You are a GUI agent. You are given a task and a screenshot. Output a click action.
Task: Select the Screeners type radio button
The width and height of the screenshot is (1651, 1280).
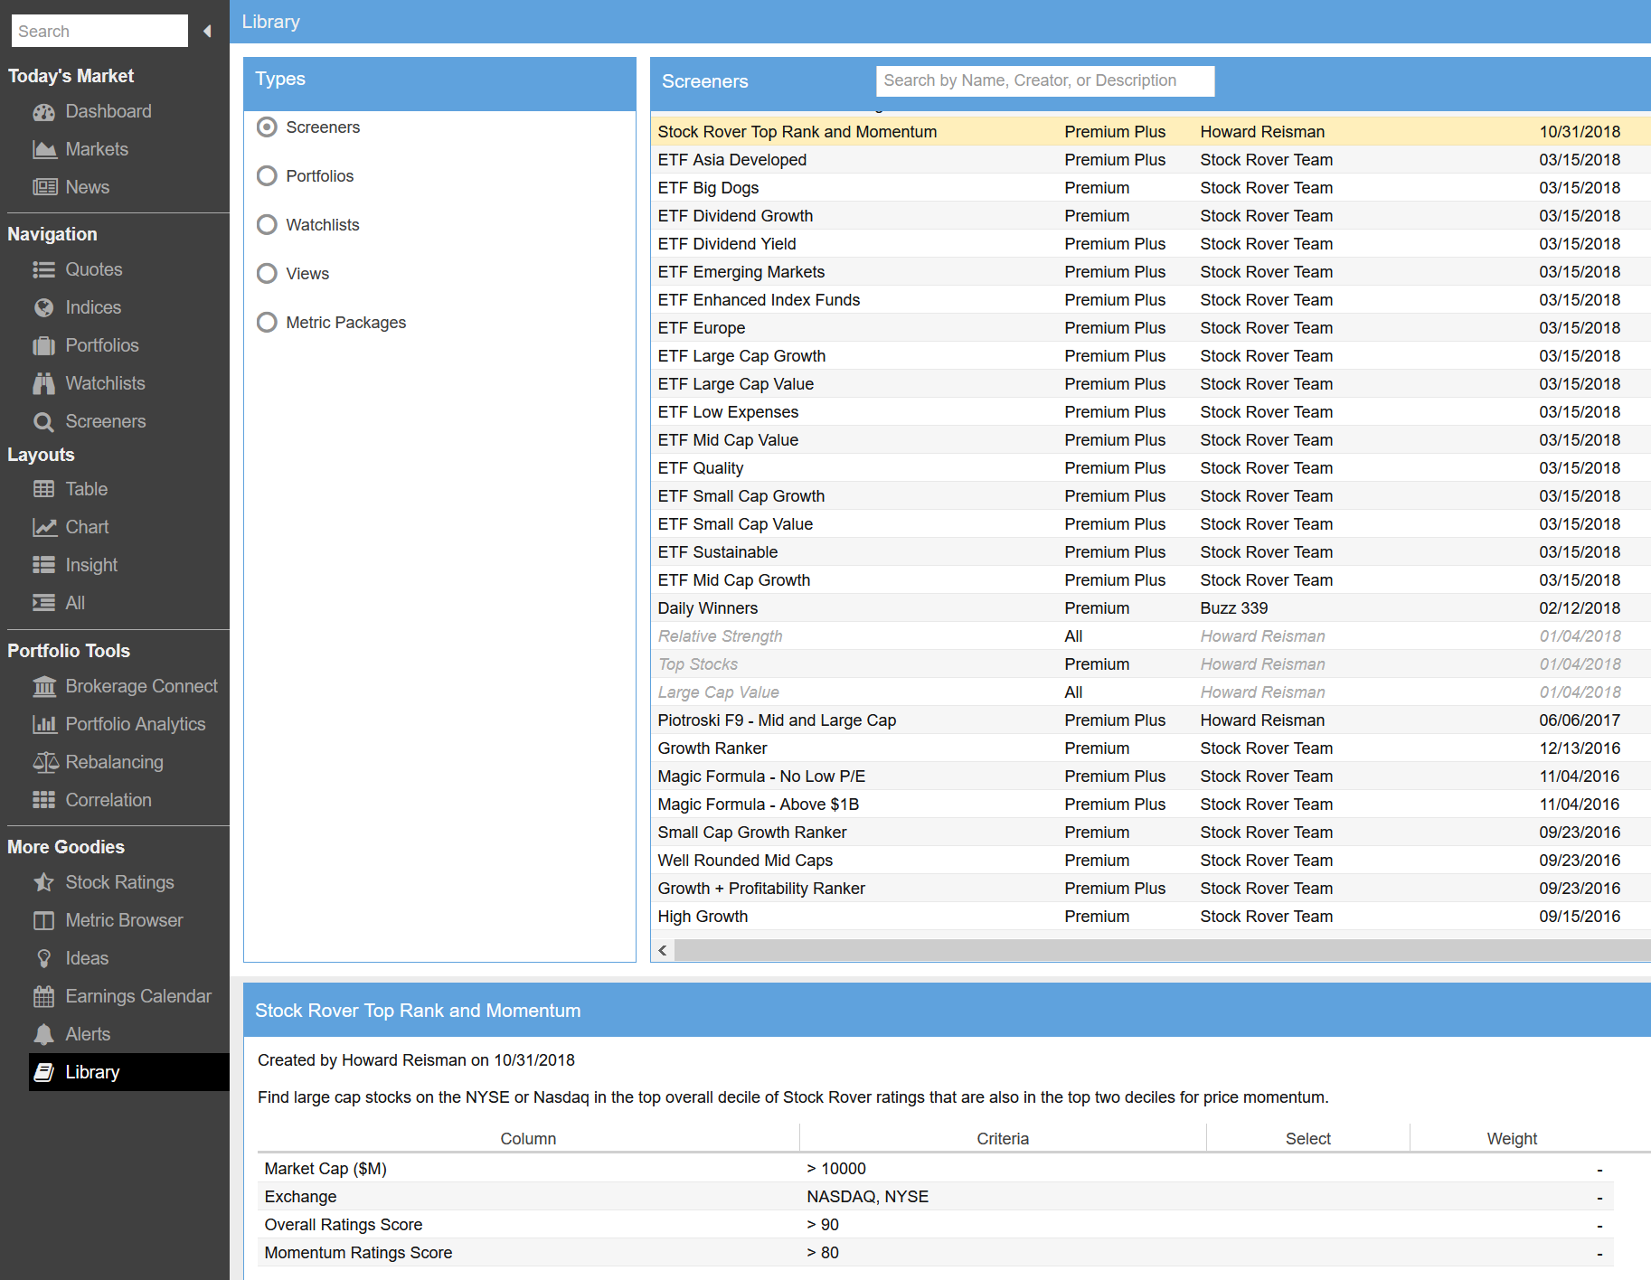(x=267, y=127)
